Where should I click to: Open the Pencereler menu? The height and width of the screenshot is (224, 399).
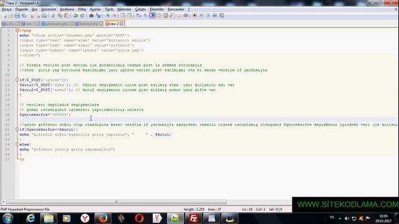pos(176,9)
